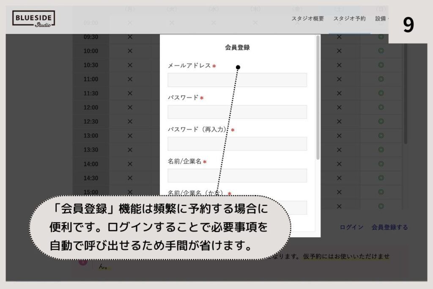
Task: Click the Monday 12:00 × unavailable mark
Action: coord(130,107)
